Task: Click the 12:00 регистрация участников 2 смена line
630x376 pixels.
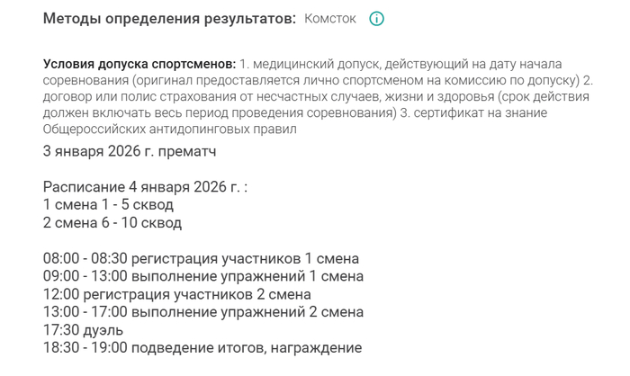Action: pyautogui.click(x=176, y=294)
